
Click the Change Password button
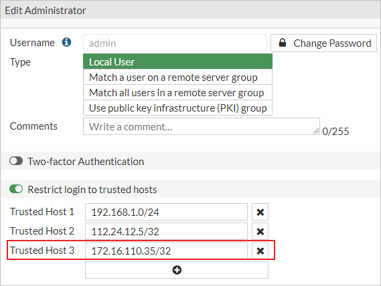point(323,43)
